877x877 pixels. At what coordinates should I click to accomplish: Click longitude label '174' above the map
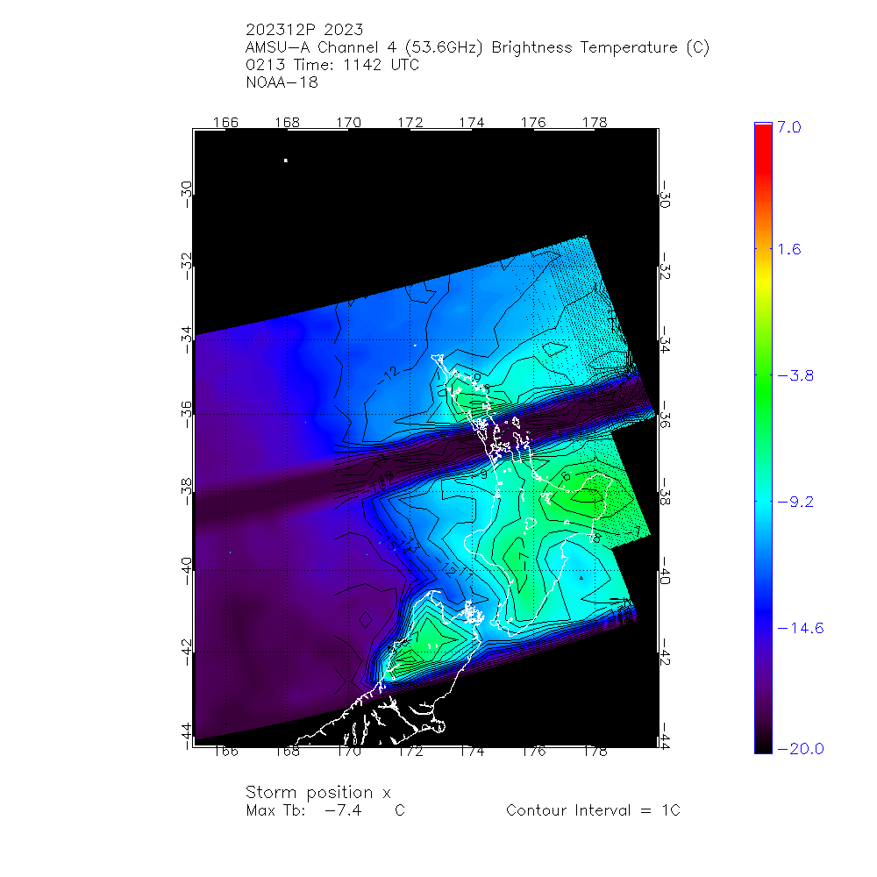472,122
